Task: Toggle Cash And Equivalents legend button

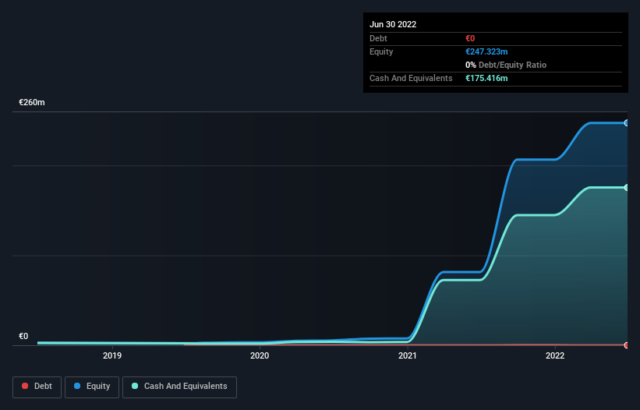Action: 179,387
